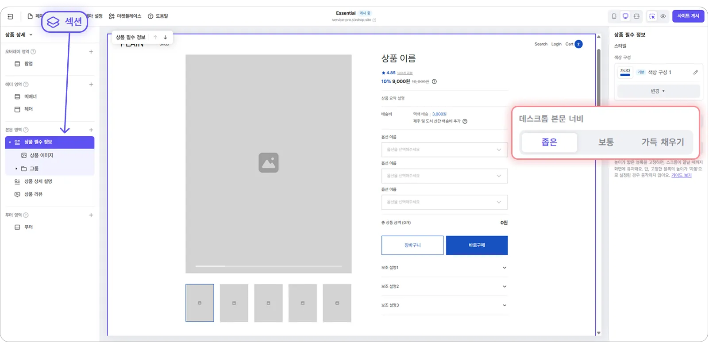Click the 사이트 게시 publish button
The width and height of the screenshot is (709, 342).
(688, 16)
